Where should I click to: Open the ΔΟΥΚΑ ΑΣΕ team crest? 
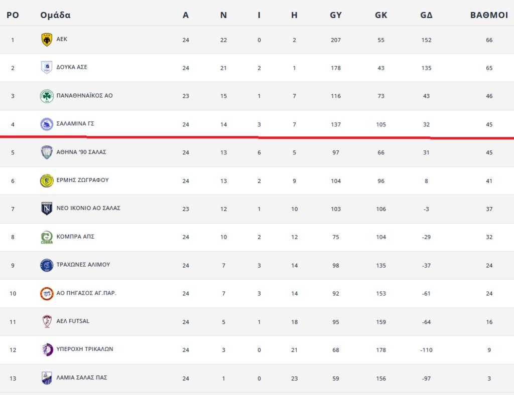[47, 67]
